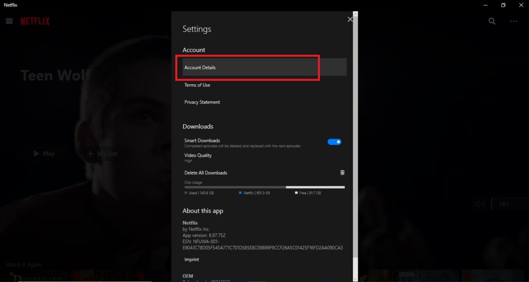This screenshot has height=282, width=529.
Task: Click the 18+ maturity rating badge
Action: point(504,204)
